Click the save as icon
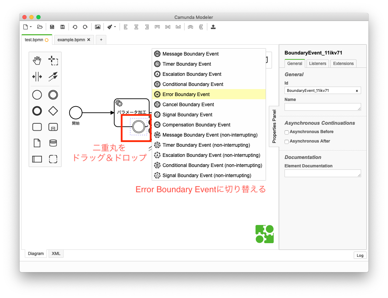Viewport: 388px width, 298px height. coord(62,27)
